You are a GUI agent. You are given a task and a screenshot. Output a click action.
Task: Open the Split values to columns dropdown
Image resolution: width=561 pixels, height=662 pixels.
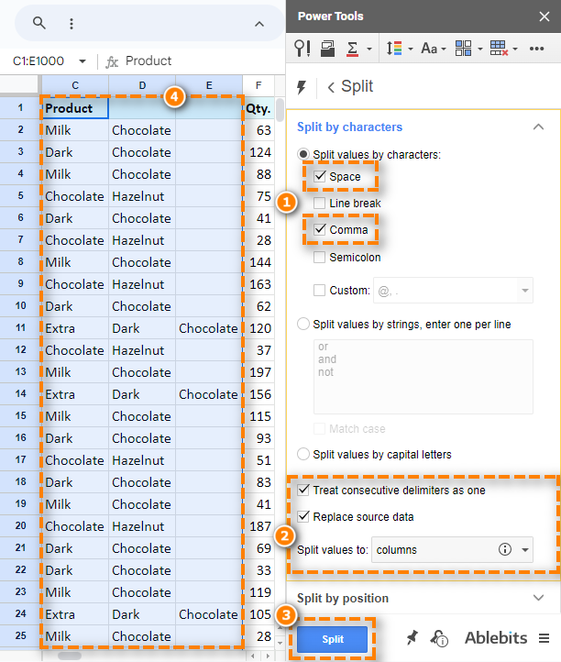pos(452,550)
